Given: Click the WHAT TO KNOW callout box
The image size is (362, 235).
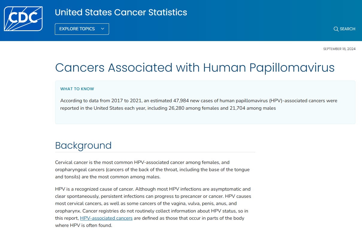Looking at the screenshot, I should pyautogui.click(x=205, y=102).
